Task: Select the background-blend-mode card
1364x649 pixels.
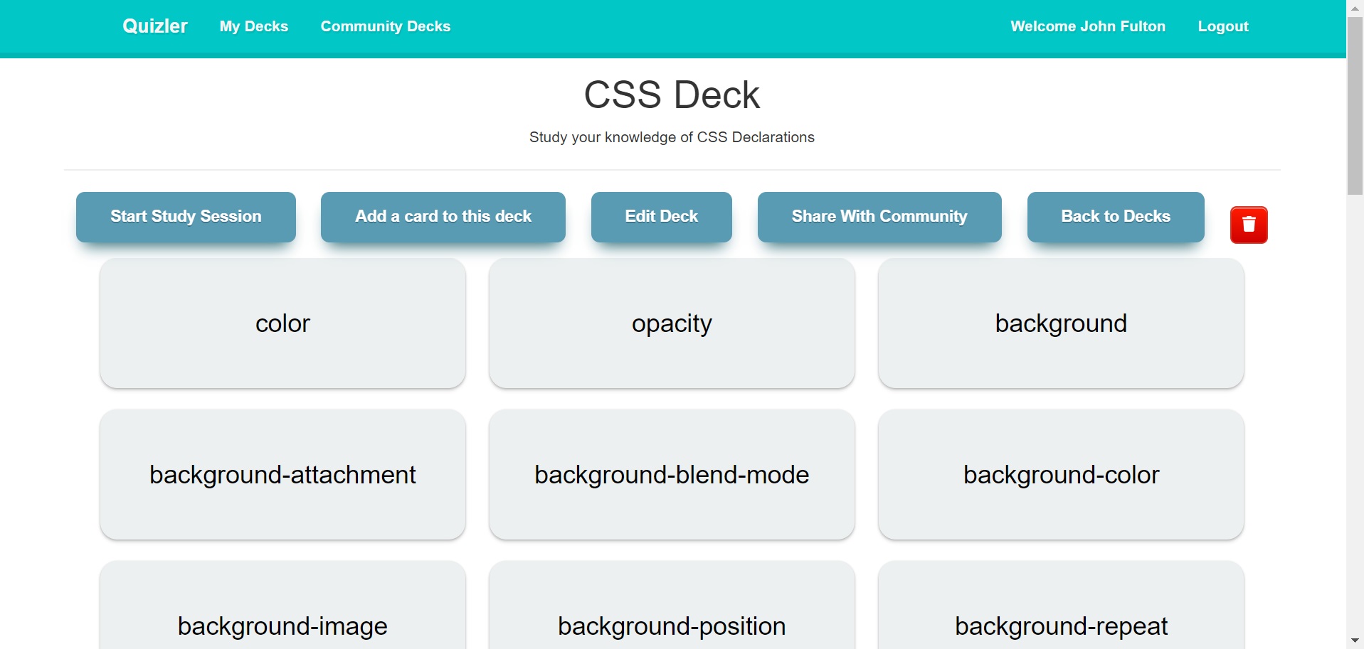Action: tap(672, 474)
